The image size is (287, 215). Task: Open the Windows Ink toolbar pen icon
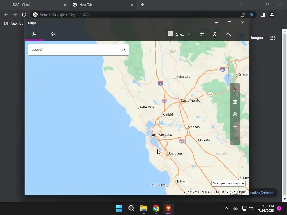[215, 34]
